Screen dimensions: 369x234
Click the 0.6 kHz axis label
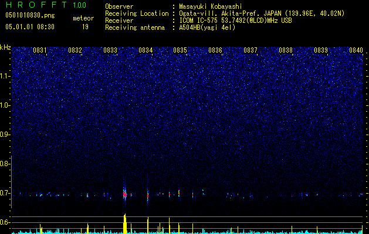(5, 222)
